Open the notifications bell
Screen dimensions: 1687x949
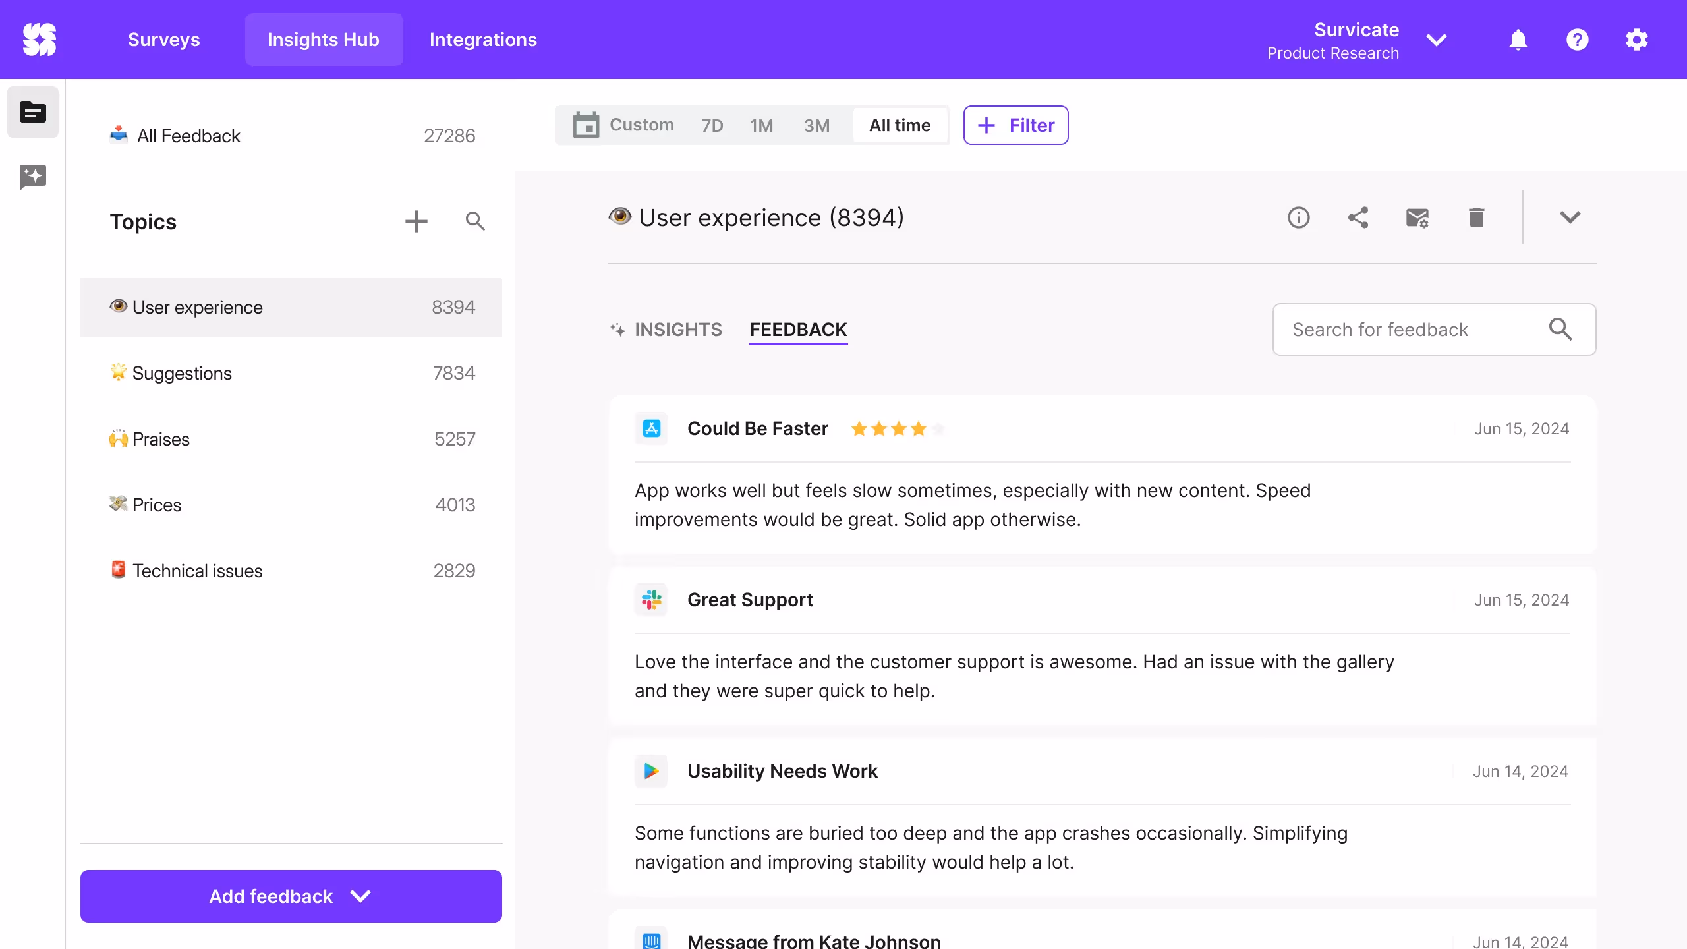[x=1518, y=40]
